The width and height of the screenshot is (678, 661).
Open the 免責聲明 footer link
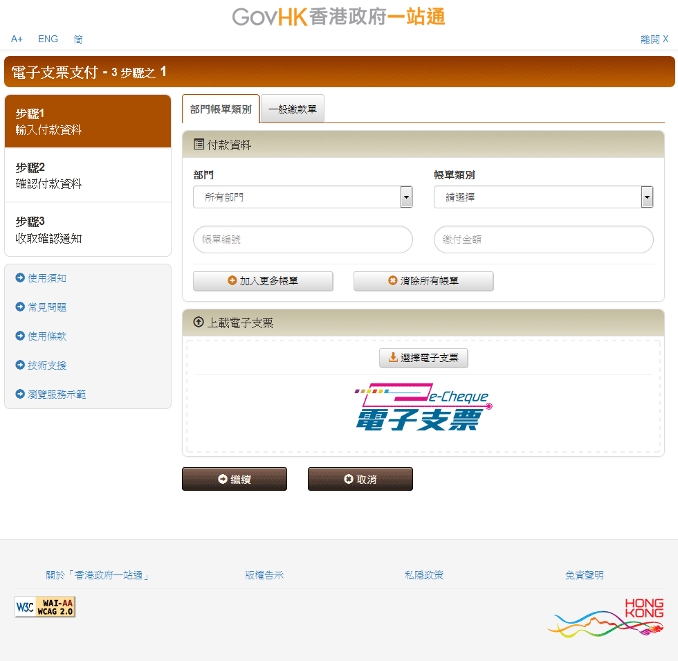[x=585, y=575]
